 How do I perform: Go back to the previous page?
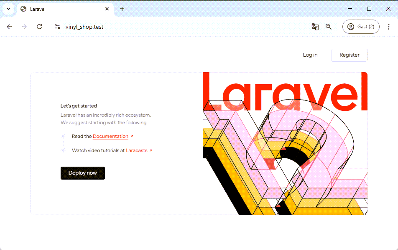(9, 27)
